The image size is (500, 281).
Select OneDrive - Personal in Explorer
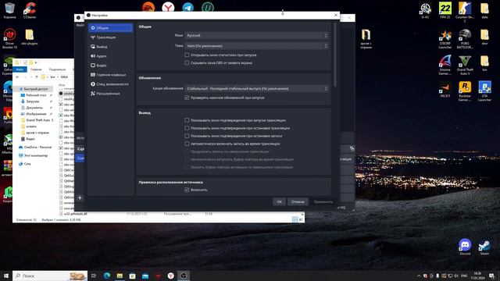click(35, 148)
